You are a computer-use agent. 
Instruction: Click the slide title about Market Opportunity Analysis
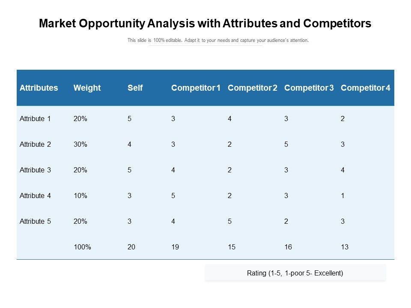click(x=205, y=24)
